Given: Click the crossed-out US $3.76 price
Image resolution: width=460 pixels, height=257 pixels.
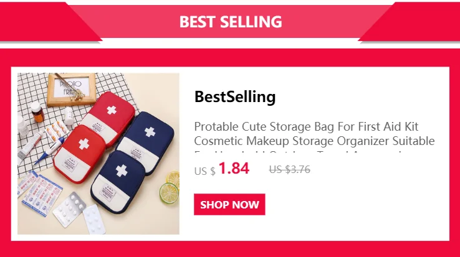Looking at the screenshot, I should (x=289, y=169).
